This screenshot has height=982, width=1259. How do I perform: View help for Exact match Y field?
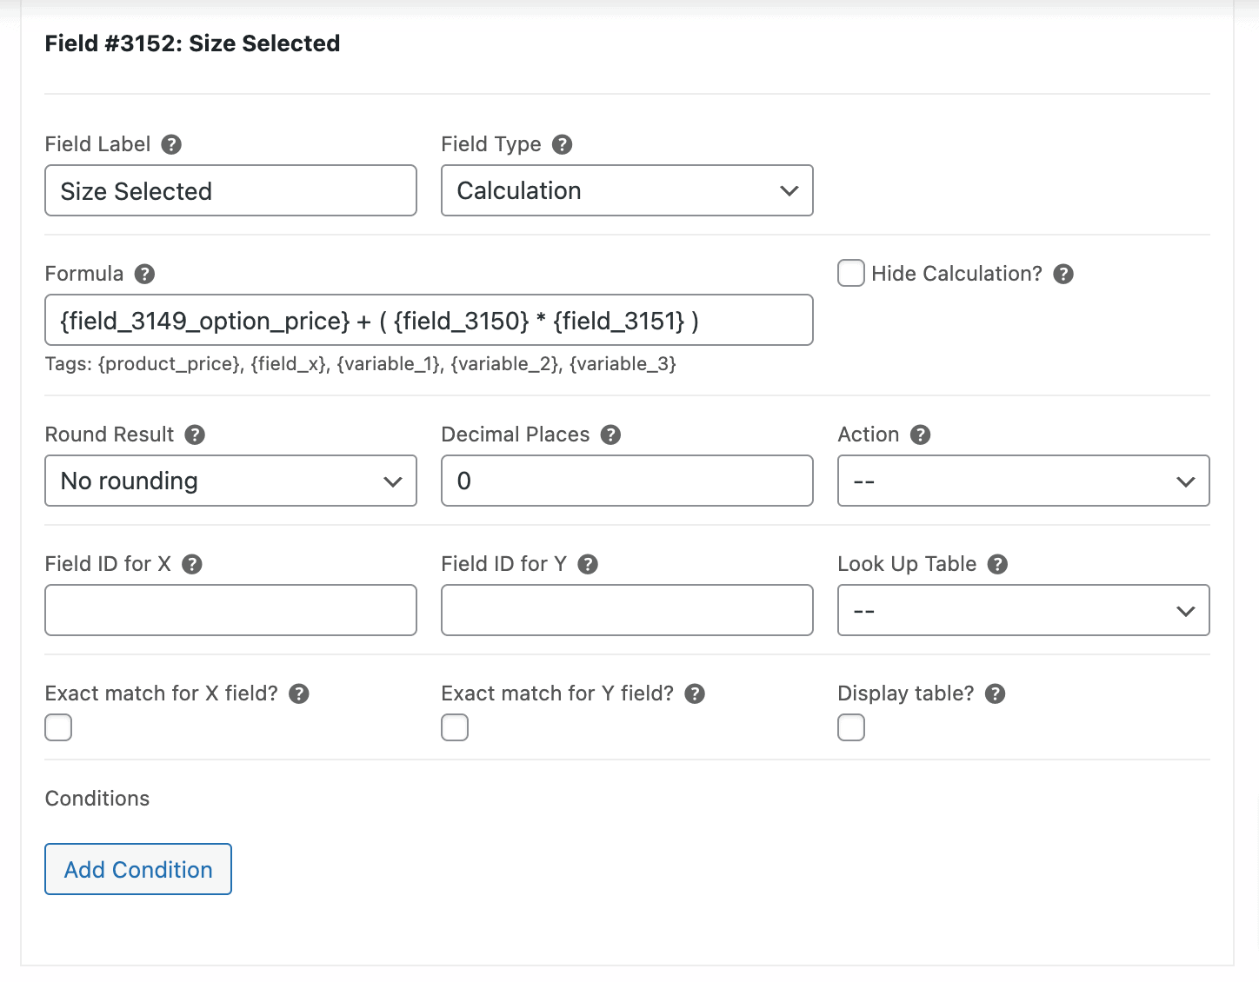[695, 693]
